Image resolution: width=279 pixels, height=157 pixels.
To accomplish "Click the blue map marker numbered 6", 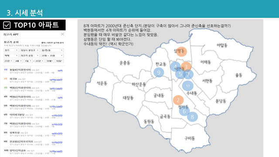I will coord(184,111).
